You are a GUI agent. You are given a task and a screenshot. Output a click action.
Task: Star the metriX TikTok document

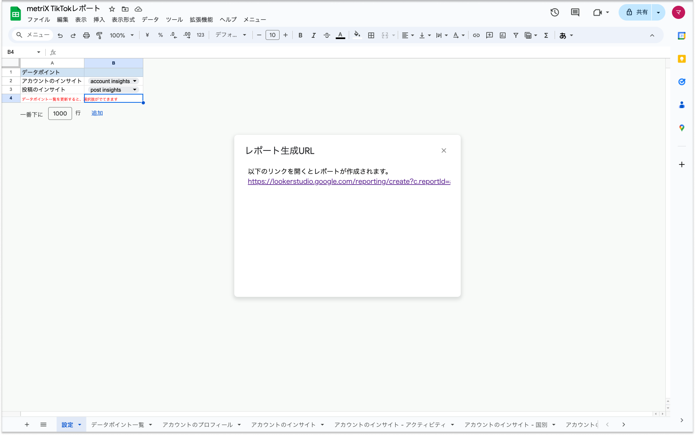[112, 9]
